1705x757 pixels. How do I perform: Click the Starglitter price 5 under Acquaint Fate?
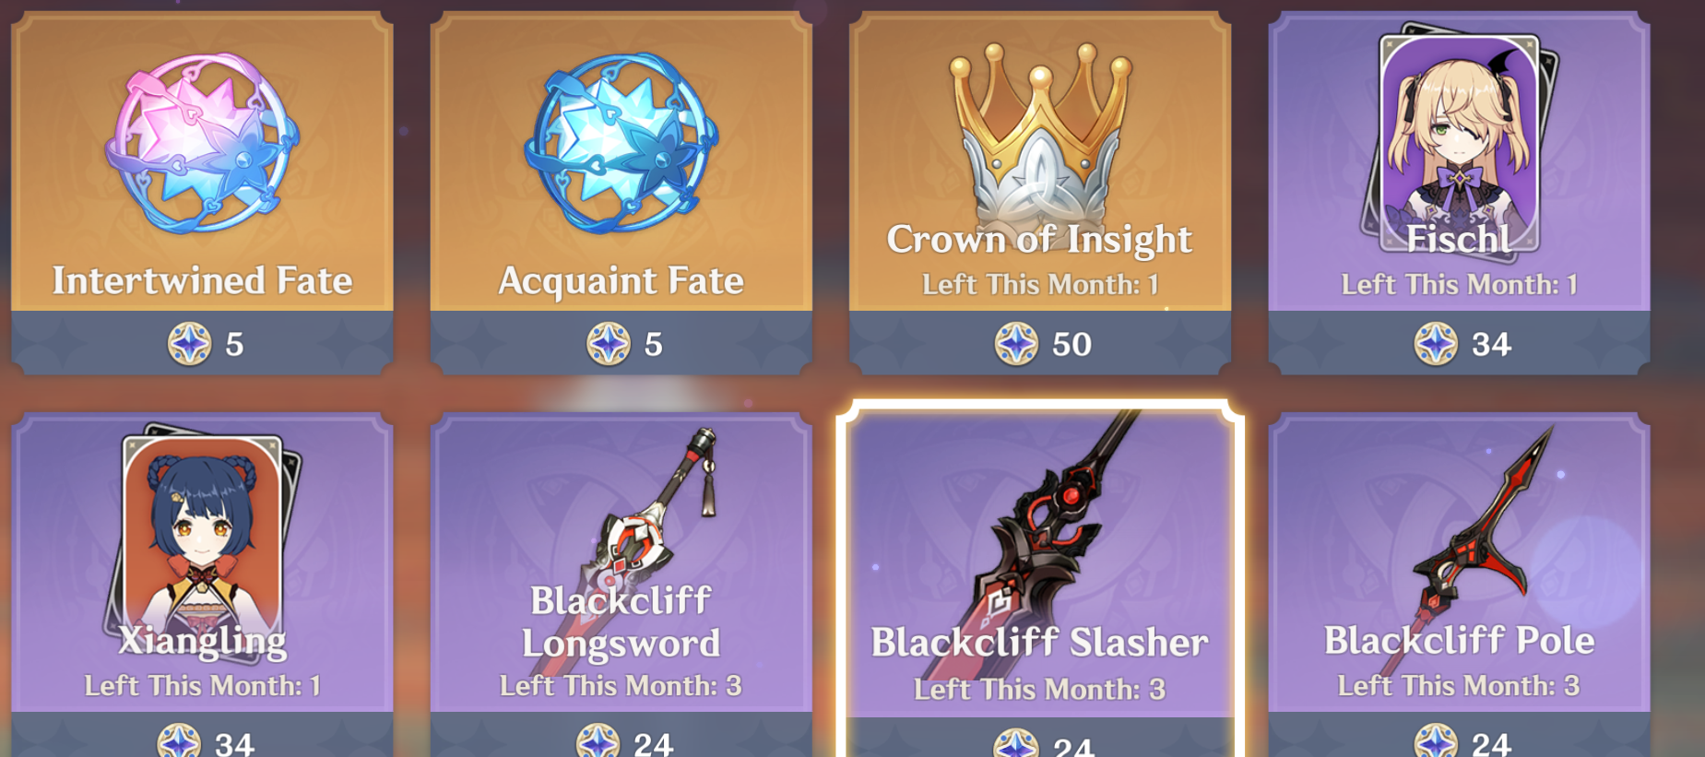pyautogui.click(x=625, y=344)
